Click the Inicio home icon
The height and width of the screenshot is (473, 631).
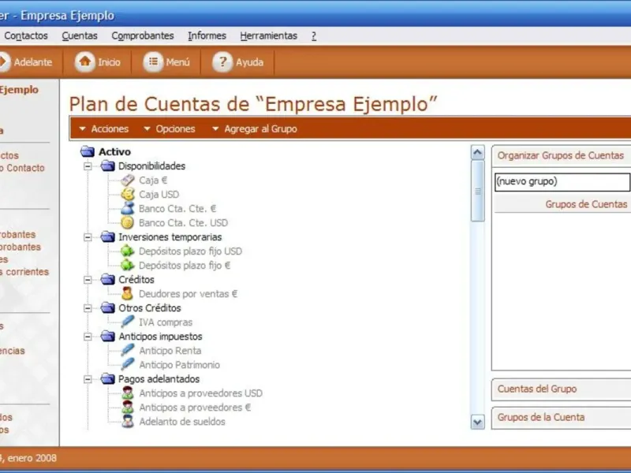84,62
